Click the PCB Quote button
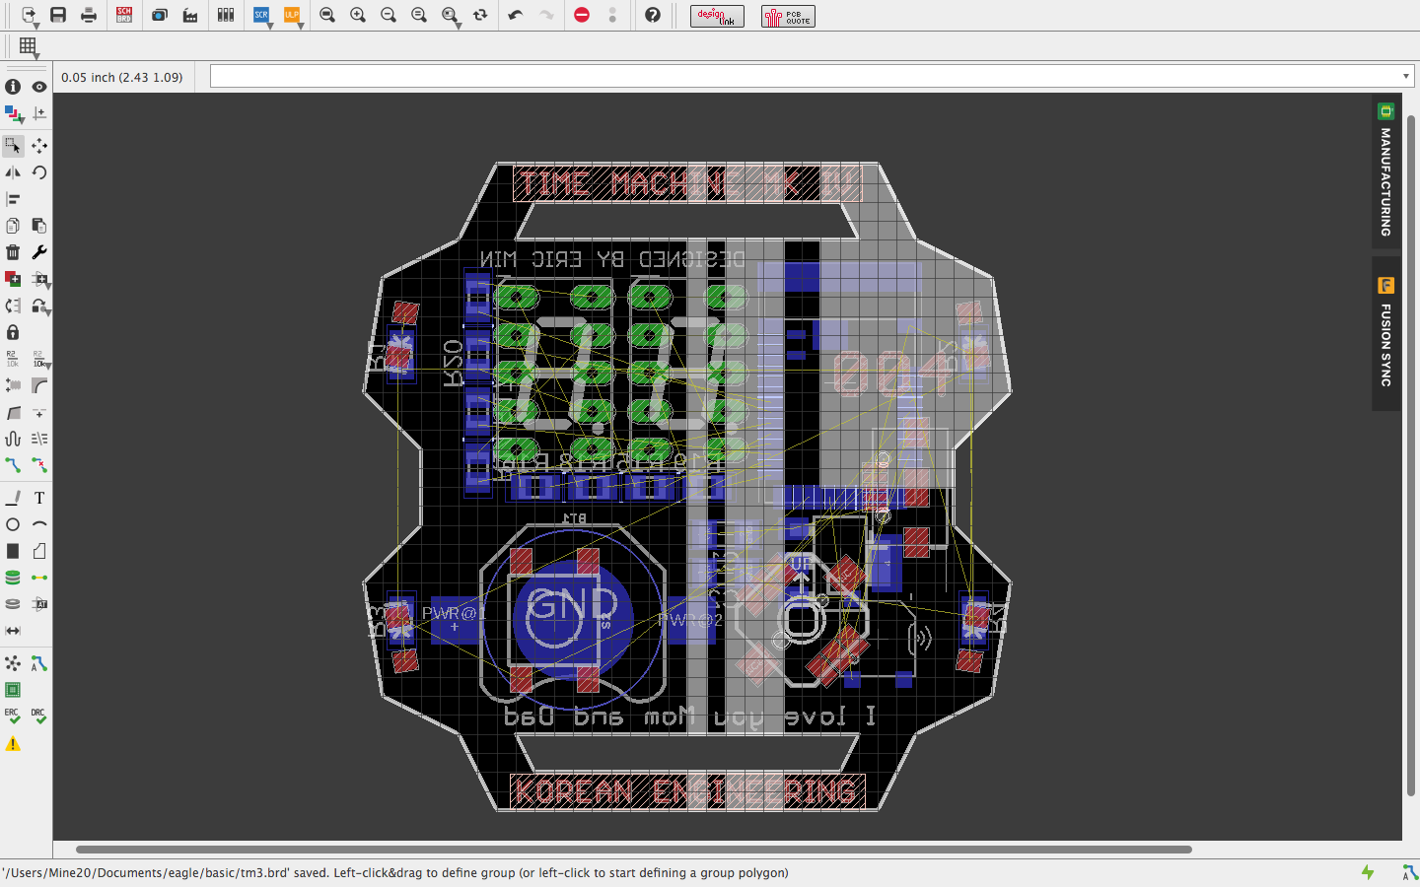Viewport: 1420px width, 887px height. tap(788, 16)
